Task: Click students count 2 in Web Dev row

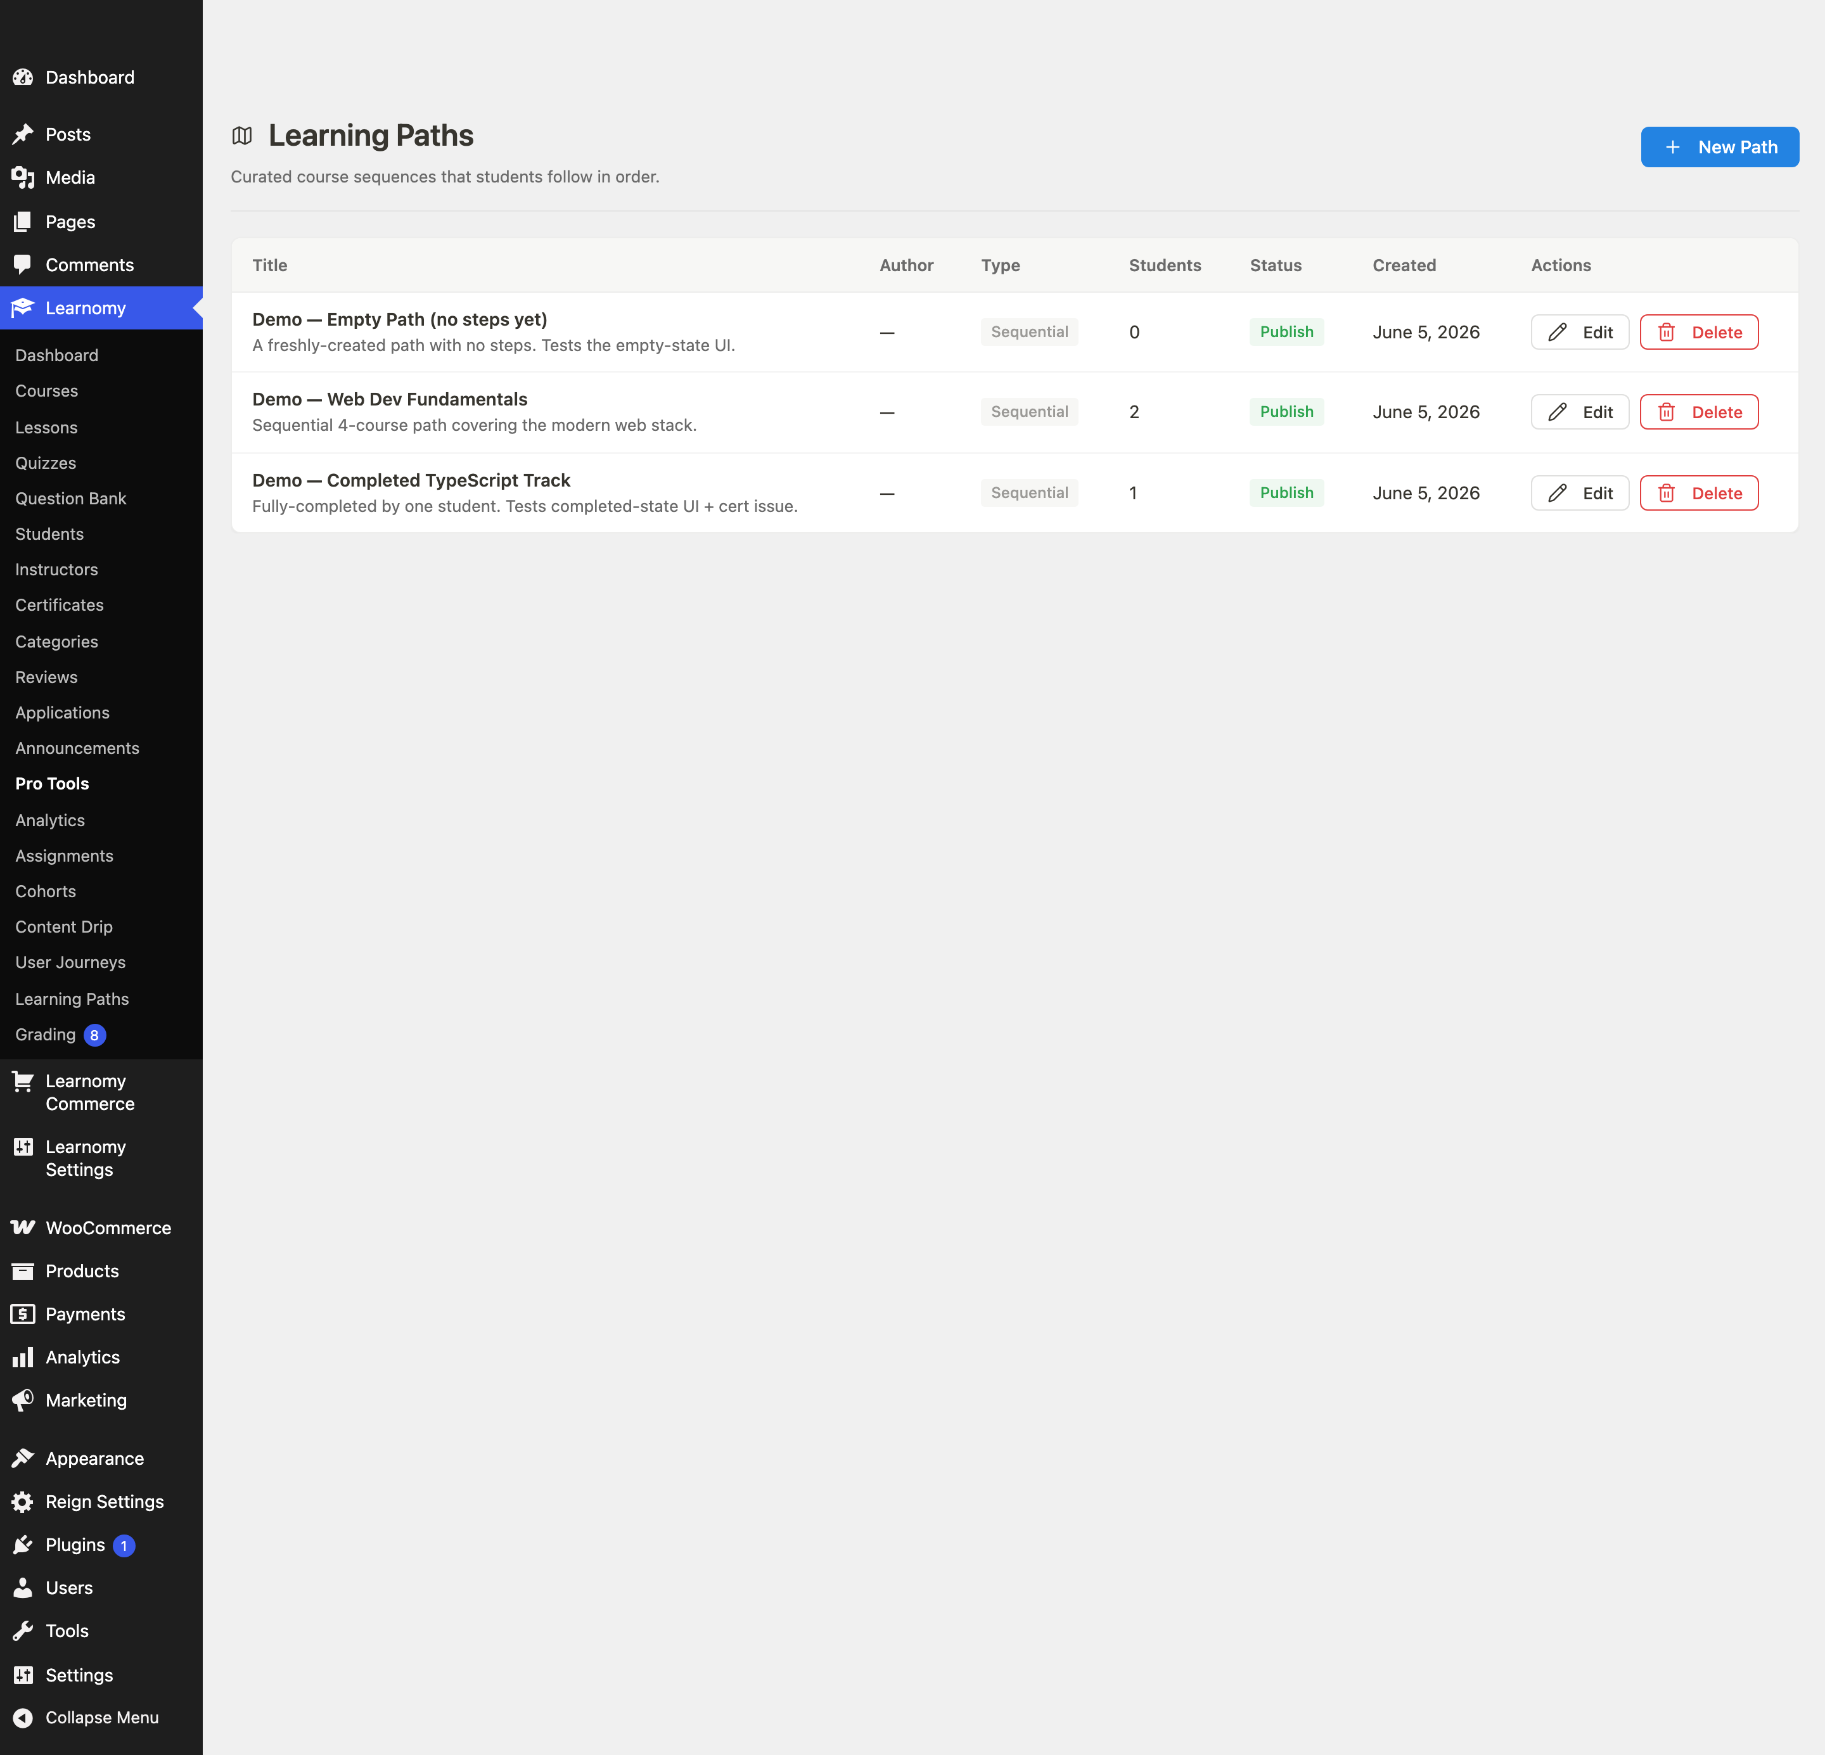Action: (x=1134, y=412)
